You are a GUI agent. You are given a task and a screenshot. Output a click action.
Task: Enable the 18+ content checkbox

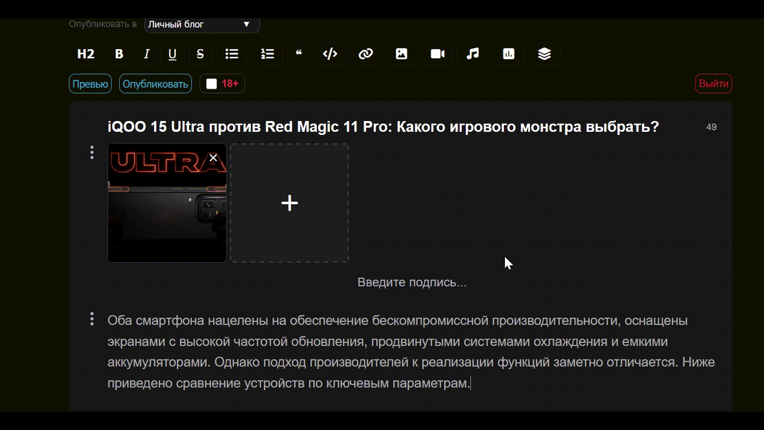(211, 84)
